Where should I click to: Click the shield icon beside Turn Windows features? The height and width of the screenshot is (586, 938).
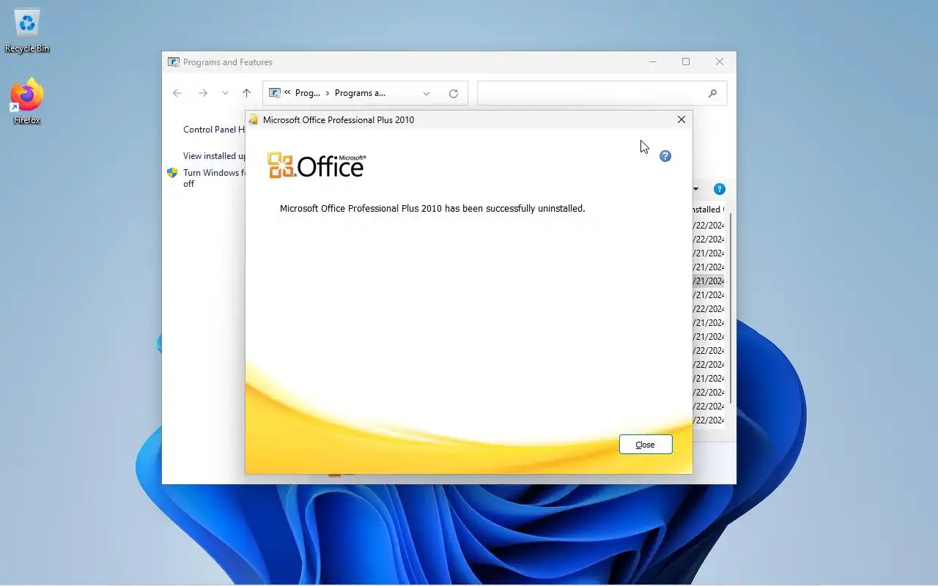click(172, 173)
